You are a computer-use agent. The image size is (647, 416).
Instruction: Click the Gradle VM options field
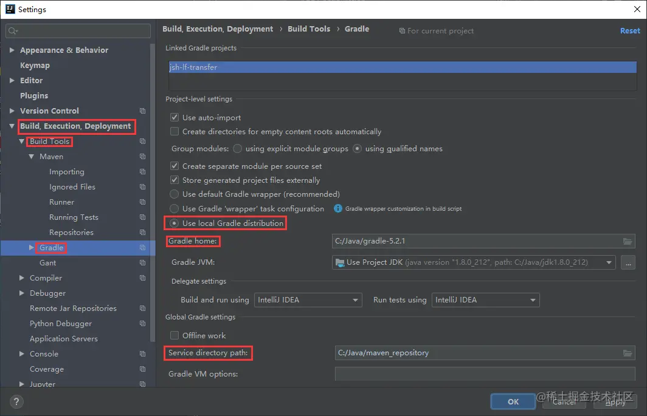(x=485, y=374)
